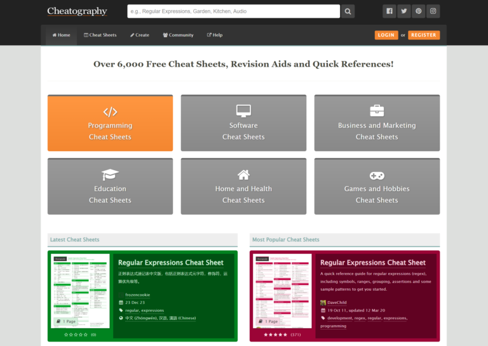The height and width of the screenshot is (346, 488).
Task: Click the 'development' tag link
Action: [339, 318]
